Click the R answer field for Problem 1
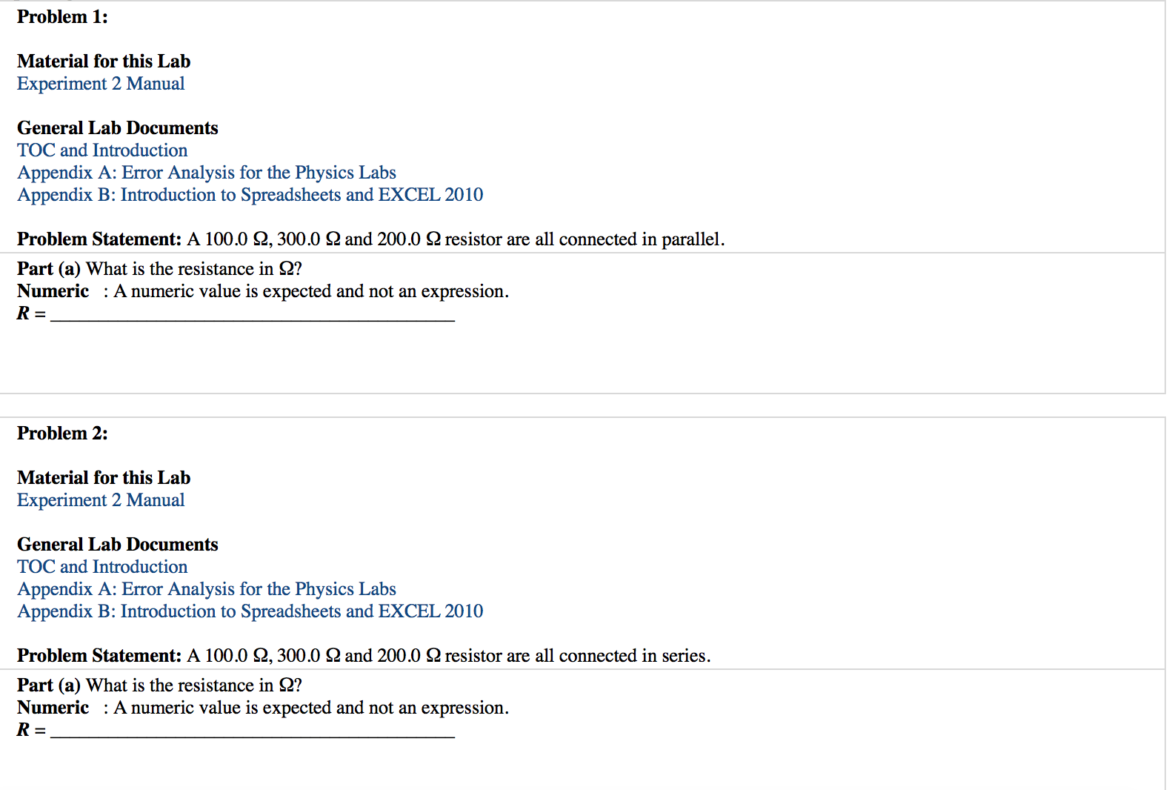 [253, 313]
